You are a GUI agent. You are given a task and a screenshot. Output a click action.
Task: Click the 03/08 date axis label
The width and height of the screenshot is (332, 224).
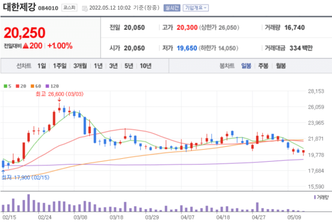(x=80, y=218)
